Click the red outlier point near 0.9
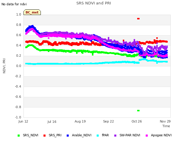 (x=138, y=19)
